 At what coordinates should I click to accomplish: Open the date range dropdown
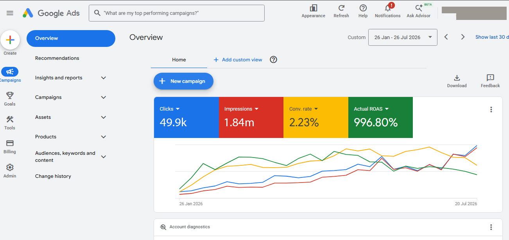coord(403,37)
